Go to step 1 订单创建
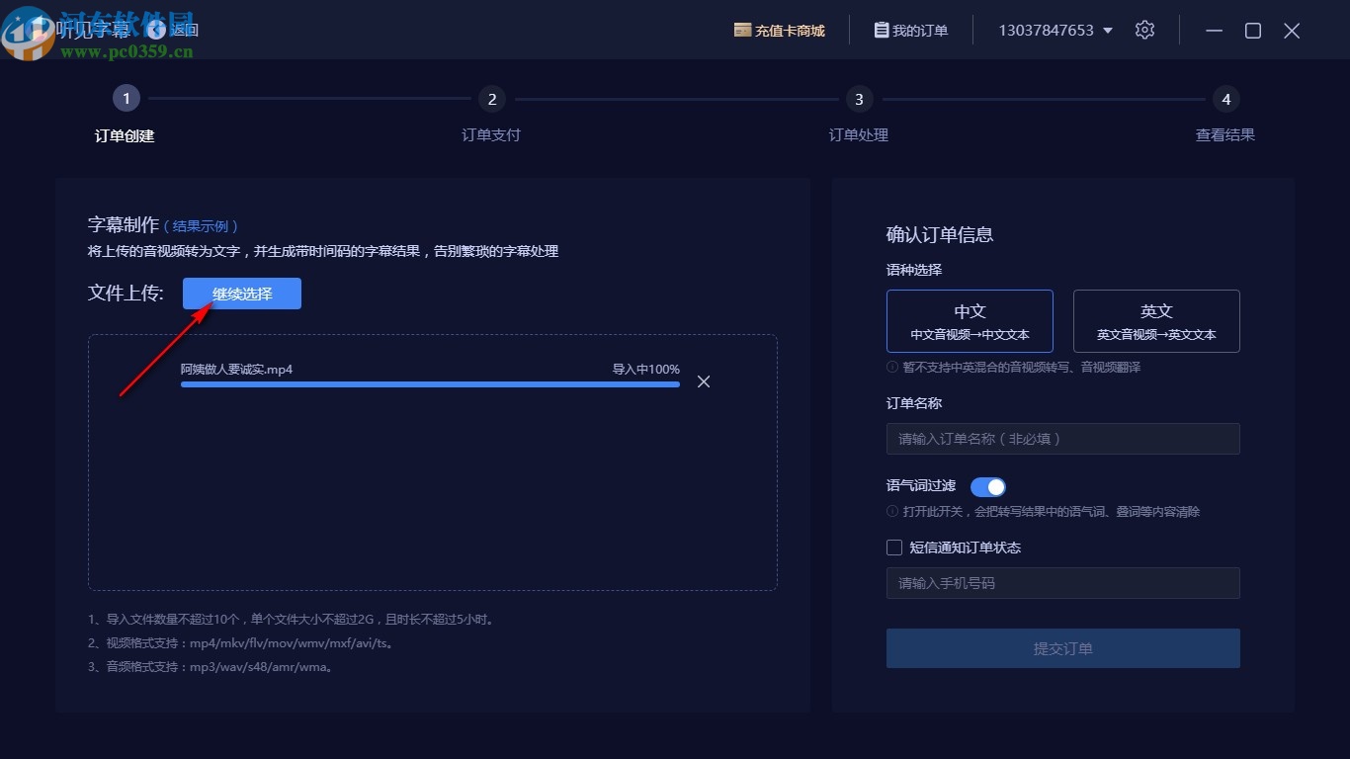 pyautogui.click(x=126, y=99)
